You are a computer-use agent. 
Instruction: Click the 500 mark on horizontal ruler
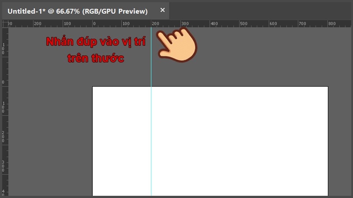244,24
